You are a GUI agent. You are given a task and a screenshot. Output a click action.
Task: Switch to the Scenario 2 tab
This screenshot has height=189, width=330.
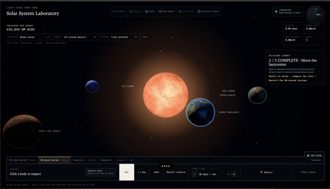(113, 160)
